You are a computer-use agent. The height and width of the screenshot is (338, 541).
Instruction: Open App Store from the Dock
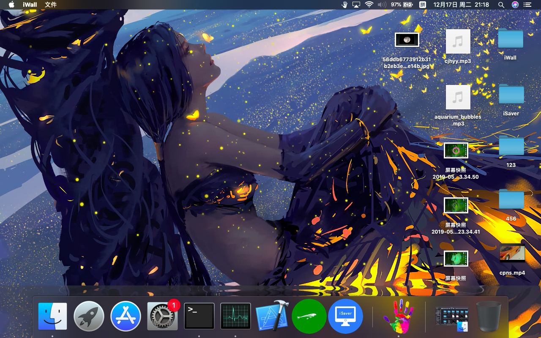pyautogui.click(x=126, y=316)
